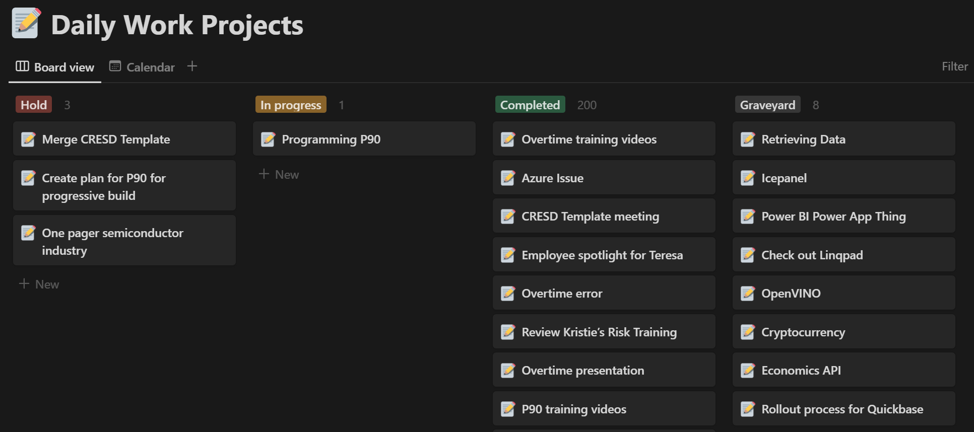Click the Daily Work Projects page memo icon
Image resolution: width=974 pixels, height=432 pixels.
click(x=26, y=23)
